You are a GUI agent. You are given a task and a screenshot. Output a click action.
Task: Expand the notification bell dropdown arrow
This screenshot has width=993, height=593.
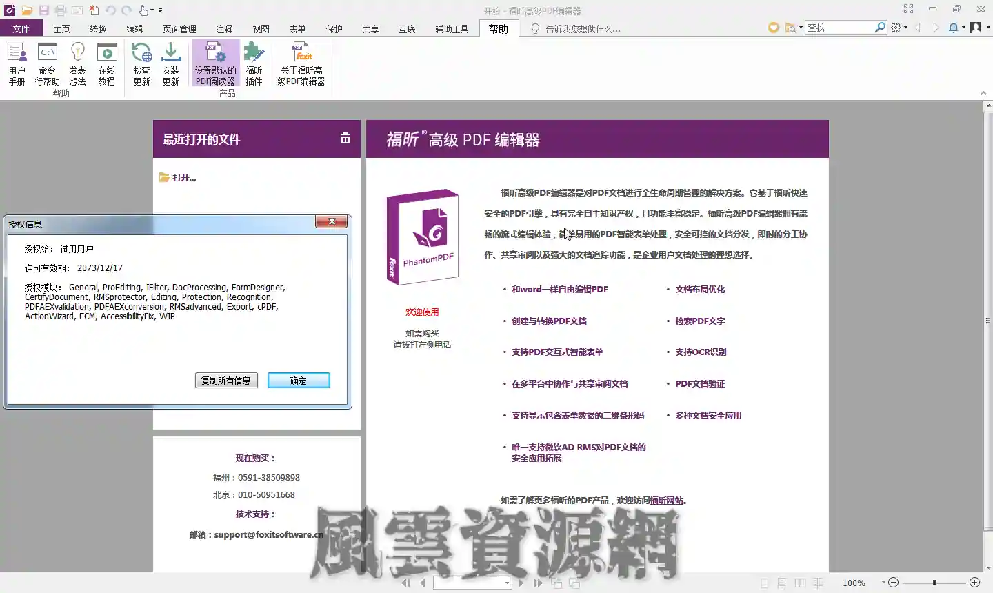(963, 28)
